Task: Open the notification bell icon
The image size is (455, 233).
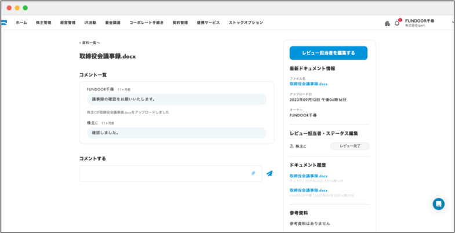Action: pyautogui.click(x=397, y=23)
